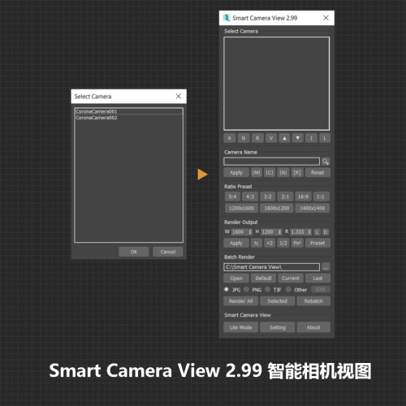
Task: Click the Open button in Batch Render
Action: tap(236, 279)
